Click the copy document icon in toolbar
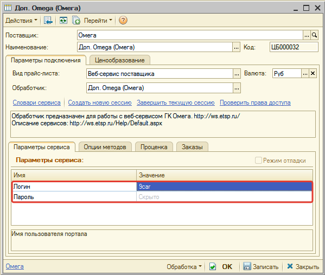This screenshot has height=275, width=325. click(x=76, y=20)
